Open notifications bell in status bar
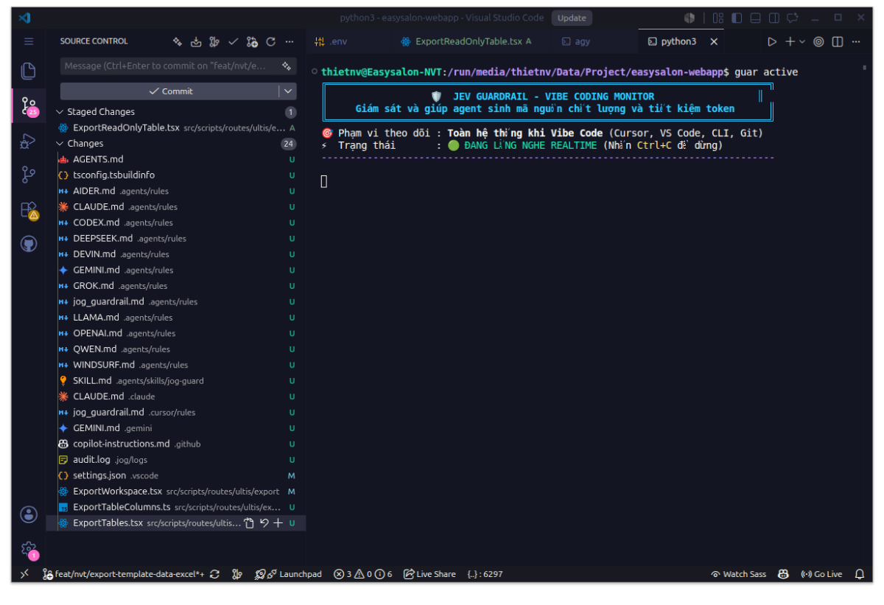884x605 pixels. tap(859, 574)
